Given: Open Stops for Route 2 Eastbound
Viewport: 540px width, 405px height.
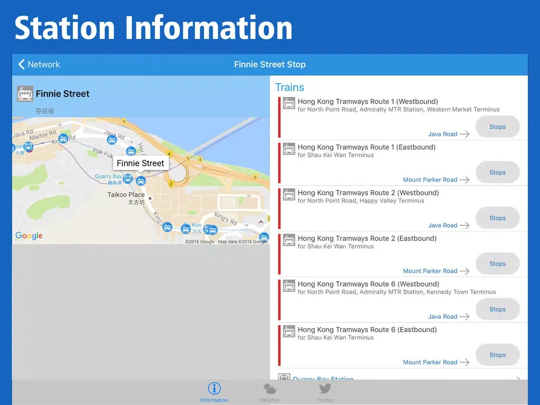Looking at the screenshot, I should (497, 263).
